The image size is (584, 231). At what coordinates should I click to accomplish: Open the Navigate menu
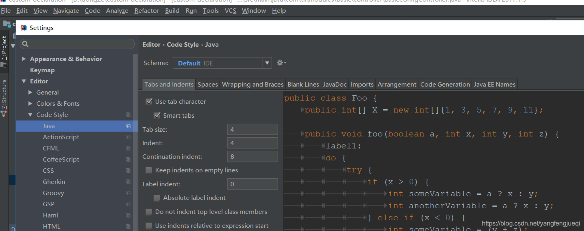(66, 11)
